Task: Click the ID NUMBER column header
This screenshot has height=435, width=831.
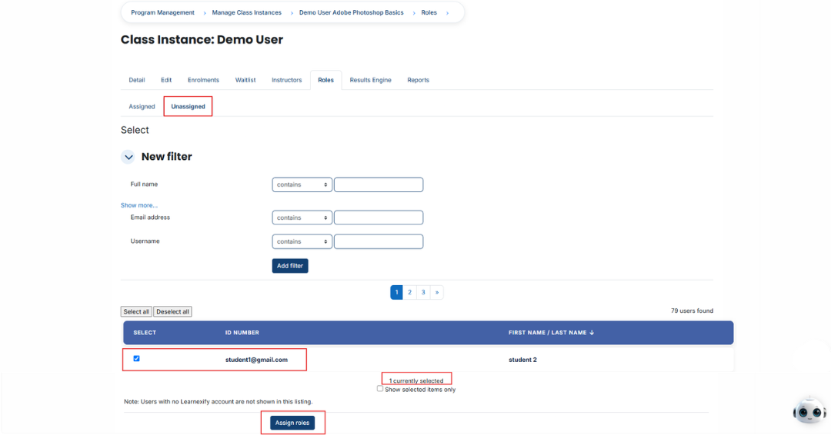Action: pyautogui.click(x=242, y=333)
